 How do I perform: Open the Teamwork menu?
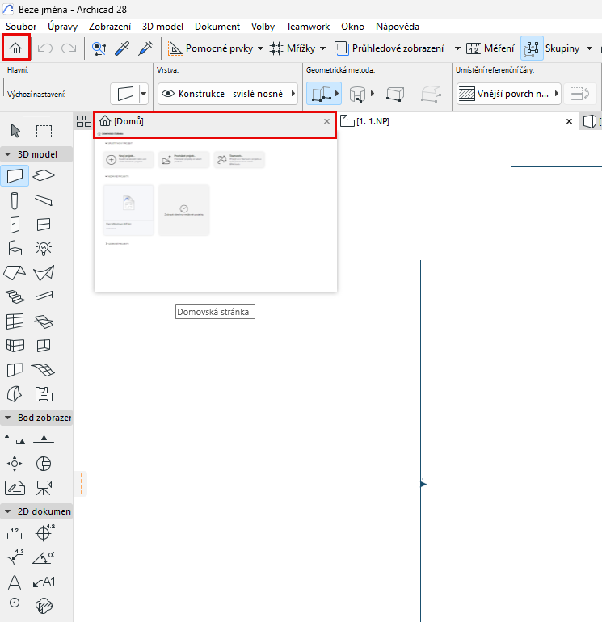[x=308, y=27]
